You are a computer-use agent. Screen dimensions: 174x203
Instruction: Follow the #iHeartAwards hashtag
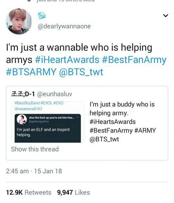[67, 59]
